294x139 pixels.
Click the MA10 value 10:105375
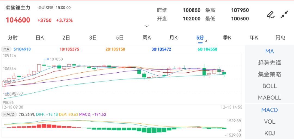click(69, 49)
